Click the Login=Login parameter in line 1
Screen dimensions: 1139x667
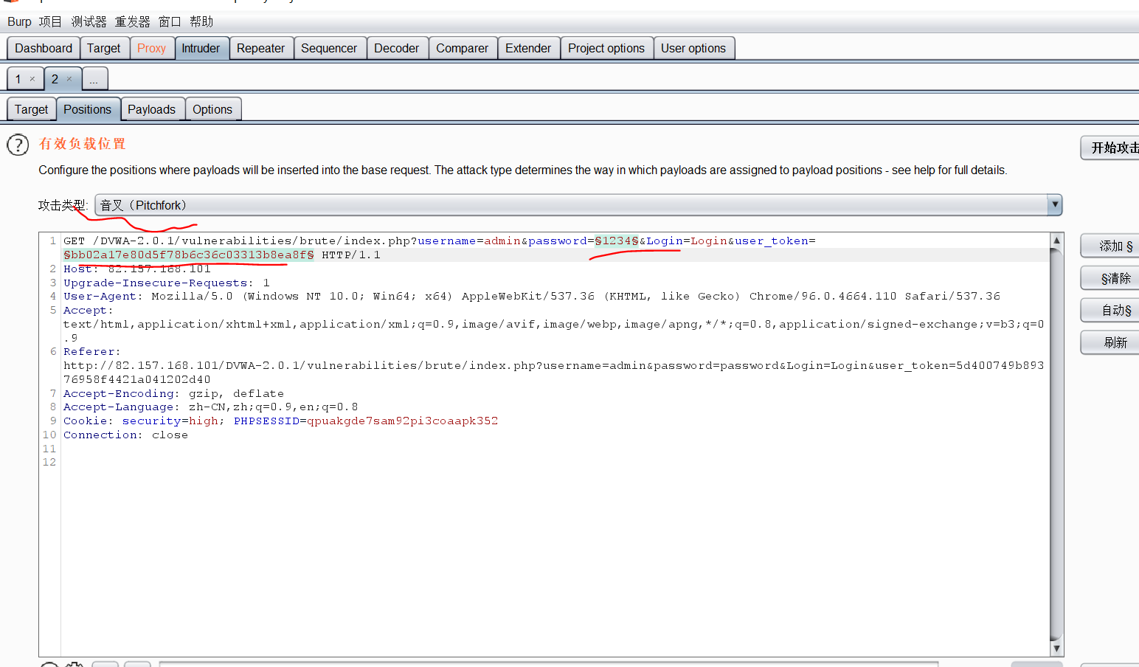(687, 241)
